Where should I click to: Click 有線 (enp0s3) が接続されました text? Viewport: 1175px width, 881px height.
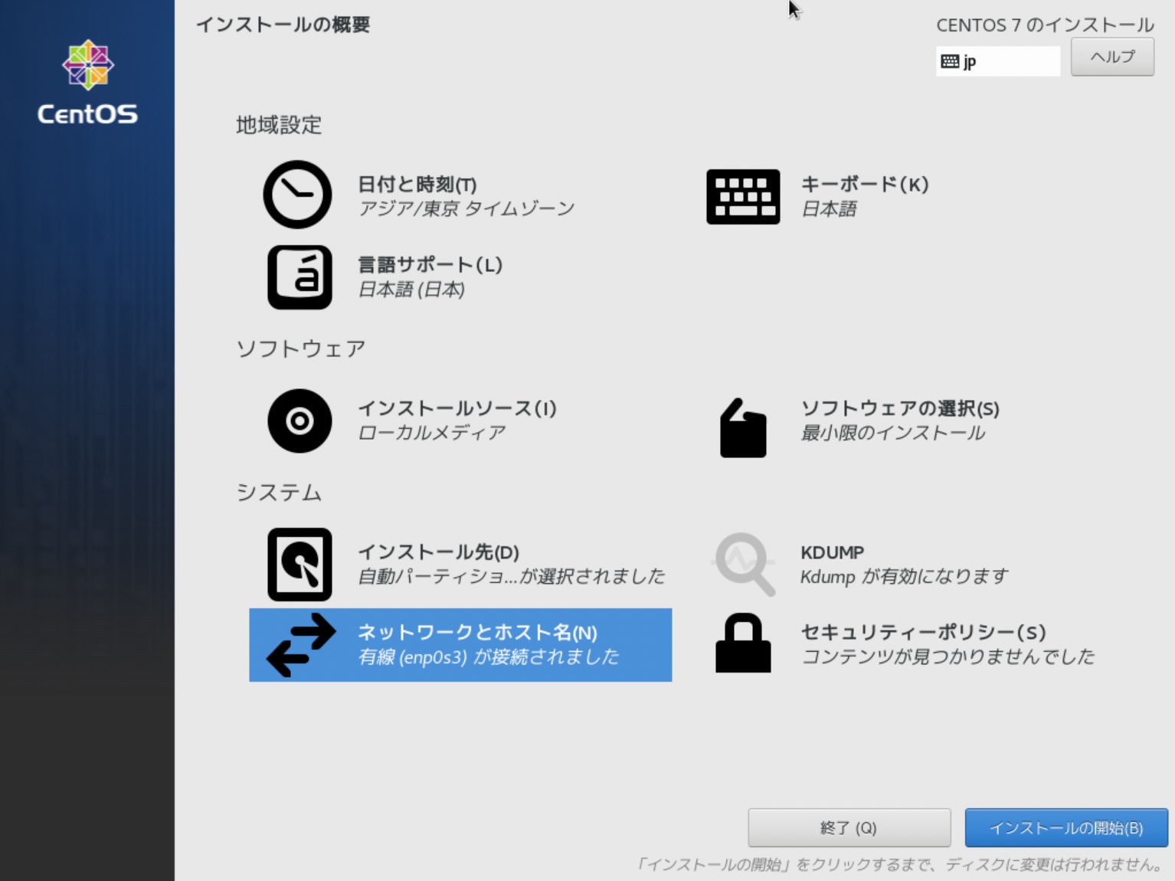(489, 657)
